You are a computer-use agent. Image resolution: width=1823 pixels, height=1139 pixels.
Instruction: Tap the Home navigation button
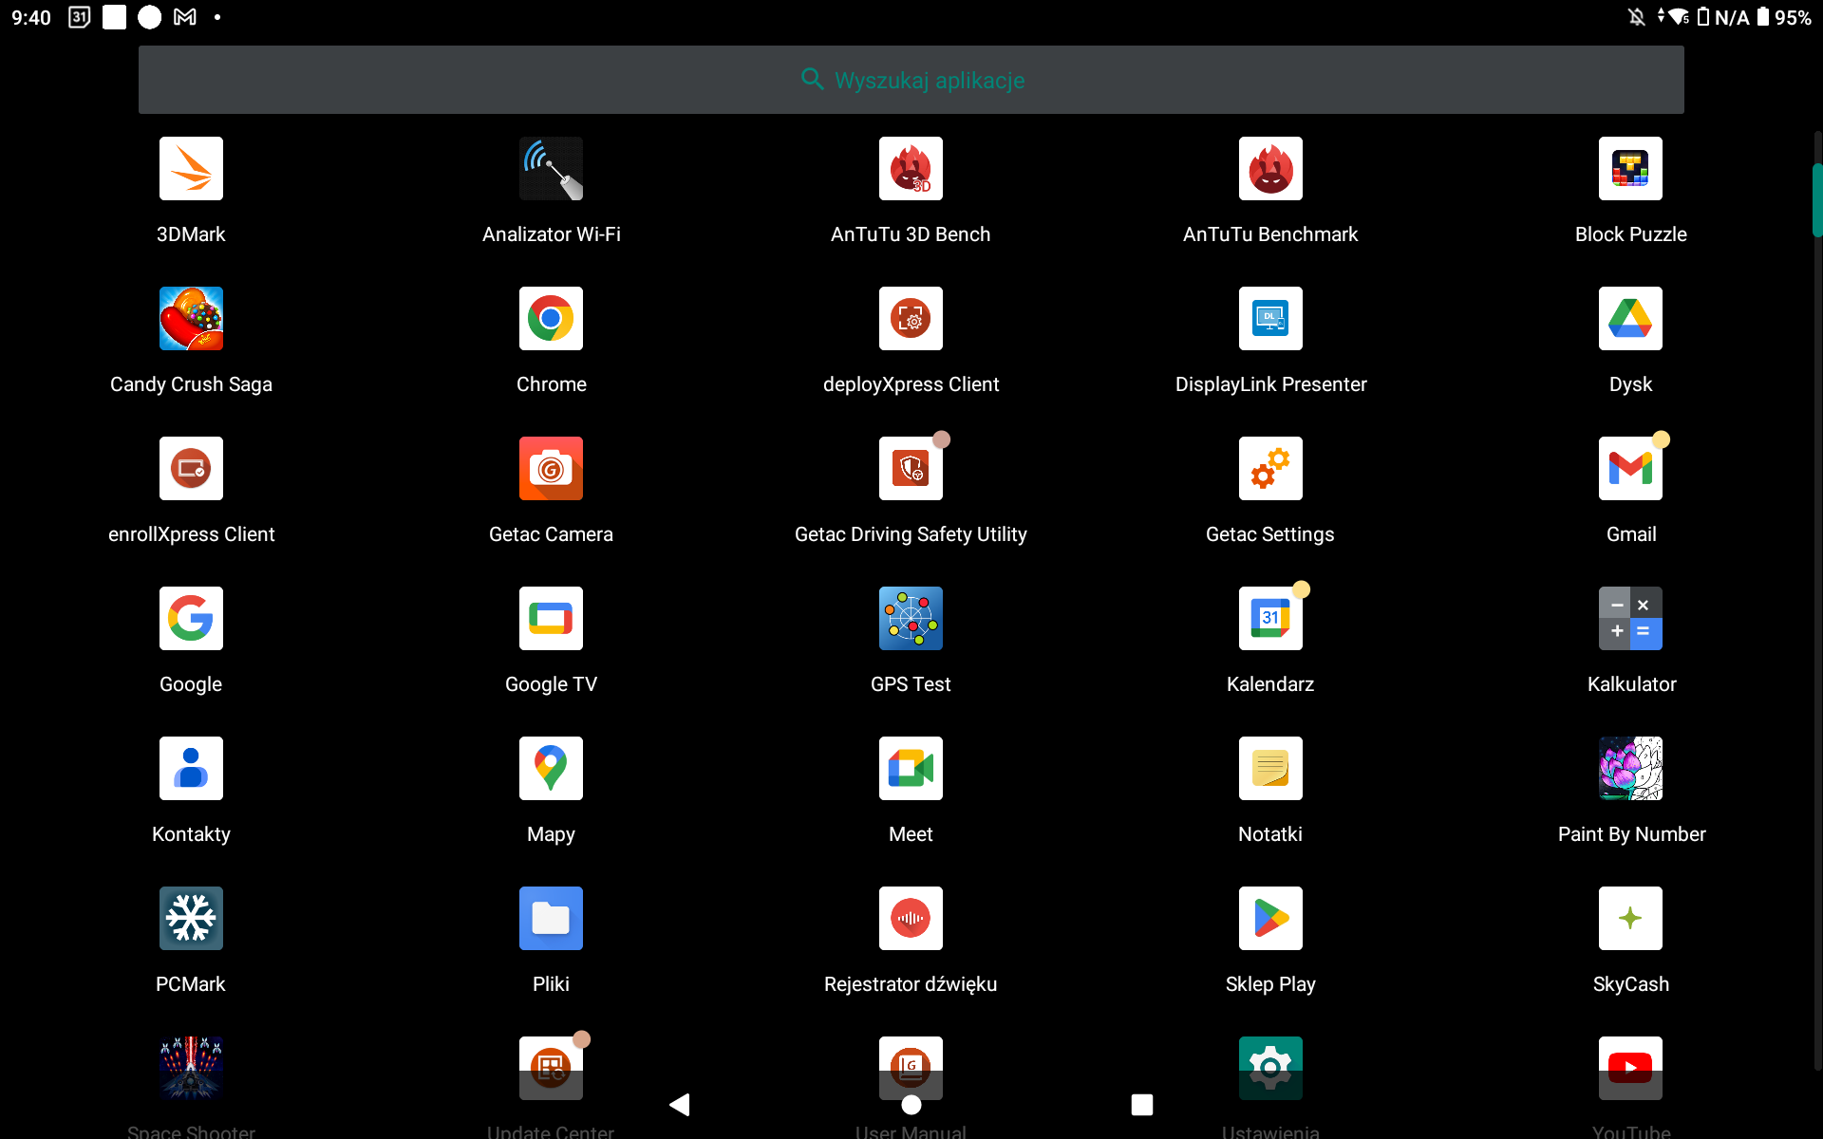911,1105
